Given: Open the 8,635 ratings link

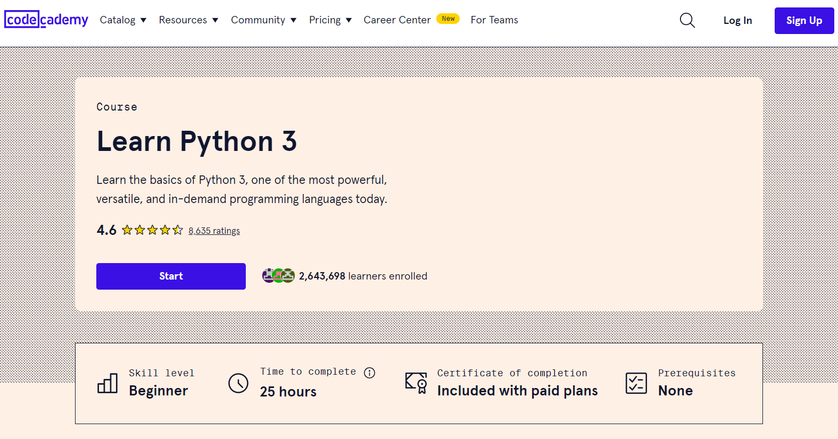Looking at the screenshot, I should coord(214,231).
